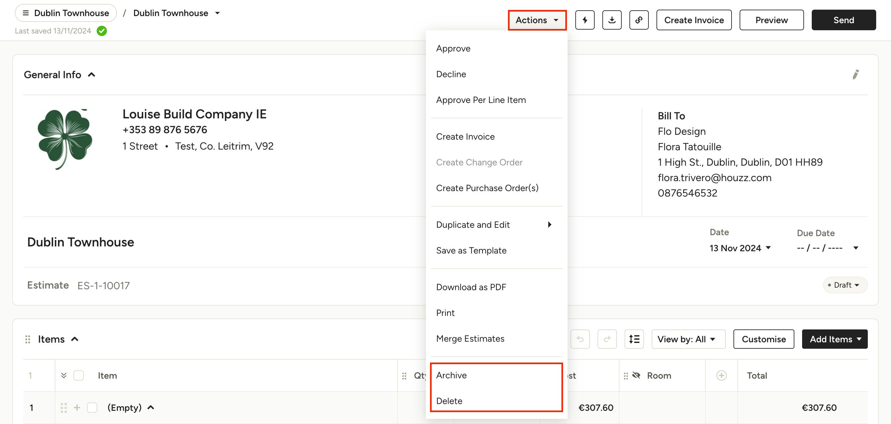Click the redo arrow icon

point(607,339)
